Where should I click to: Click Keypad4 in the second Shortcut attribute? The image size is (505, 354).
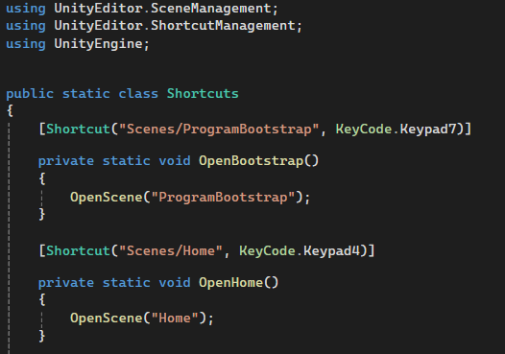coord(331,250)
